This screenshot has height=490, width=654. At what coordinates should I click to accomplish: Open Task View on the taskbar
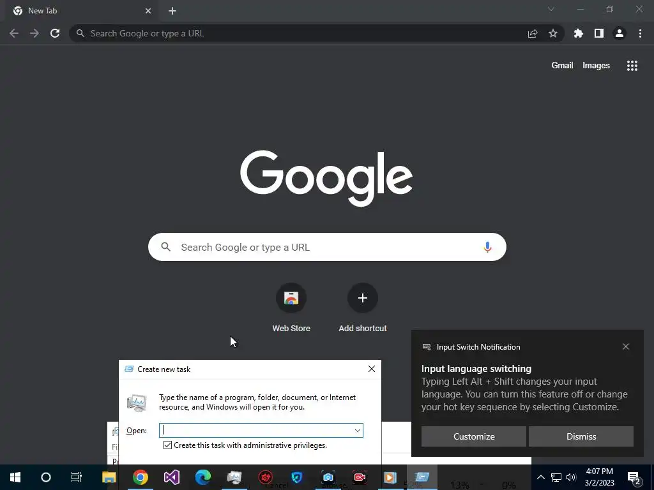coord(77,477)
